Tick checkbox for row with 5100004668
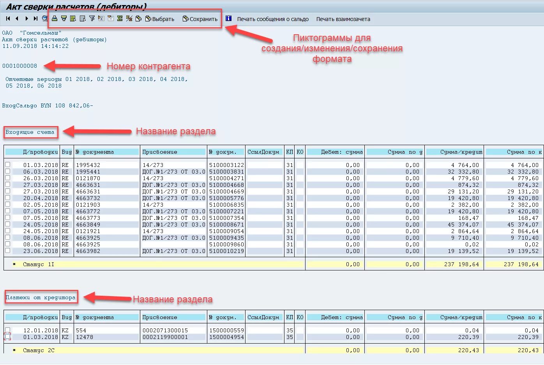Image resolution: width=544 pixels, height=365 pixels. pyautogui.click(x=7, y=184)
